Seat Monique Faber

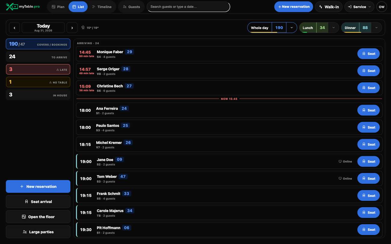tap(368, 53)
